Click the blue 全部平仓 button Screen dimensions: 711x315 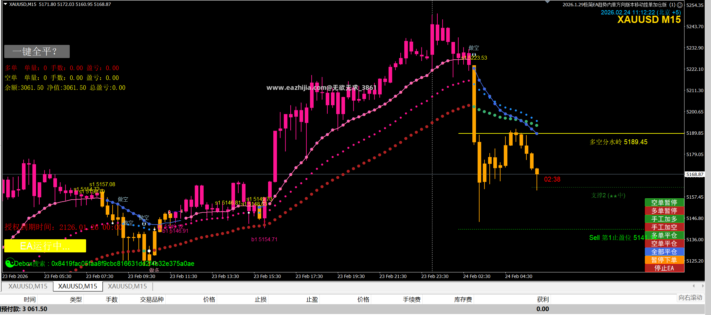[x=664, y=252]
